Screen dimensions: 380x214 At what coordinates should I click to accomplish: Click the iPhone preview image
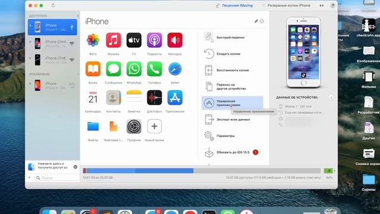pyautogui.click(x=303, y=52)
